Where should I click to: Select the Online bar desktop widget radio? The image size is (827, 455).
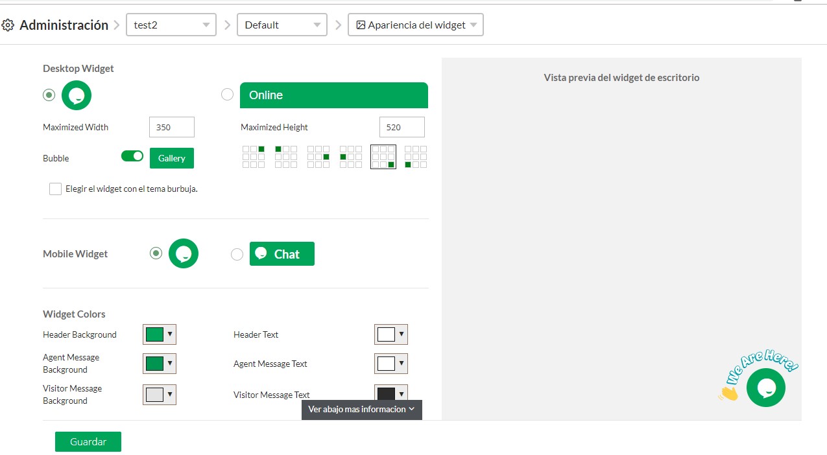(x=227, y=95)
